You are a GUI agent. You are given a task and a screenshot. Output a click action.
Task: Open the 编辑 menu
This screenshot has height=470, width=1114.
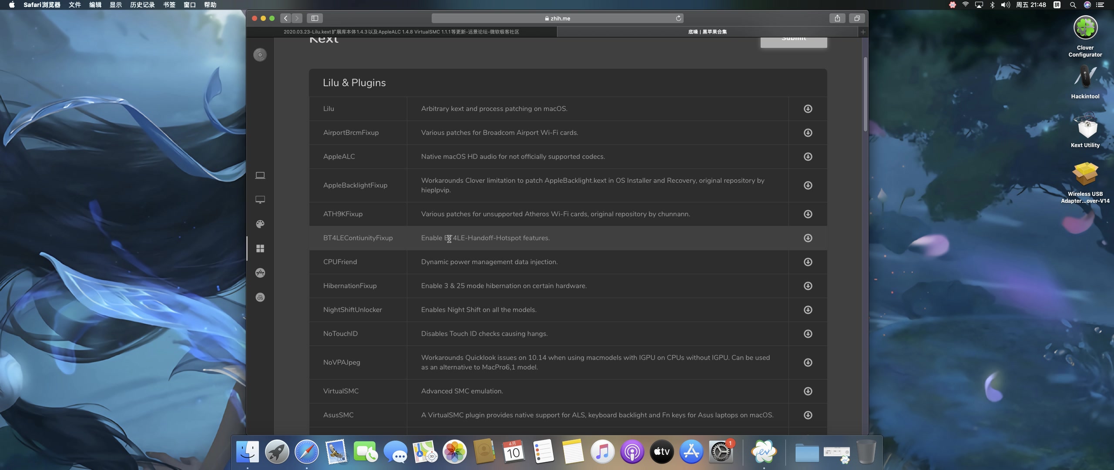[95, 5]
